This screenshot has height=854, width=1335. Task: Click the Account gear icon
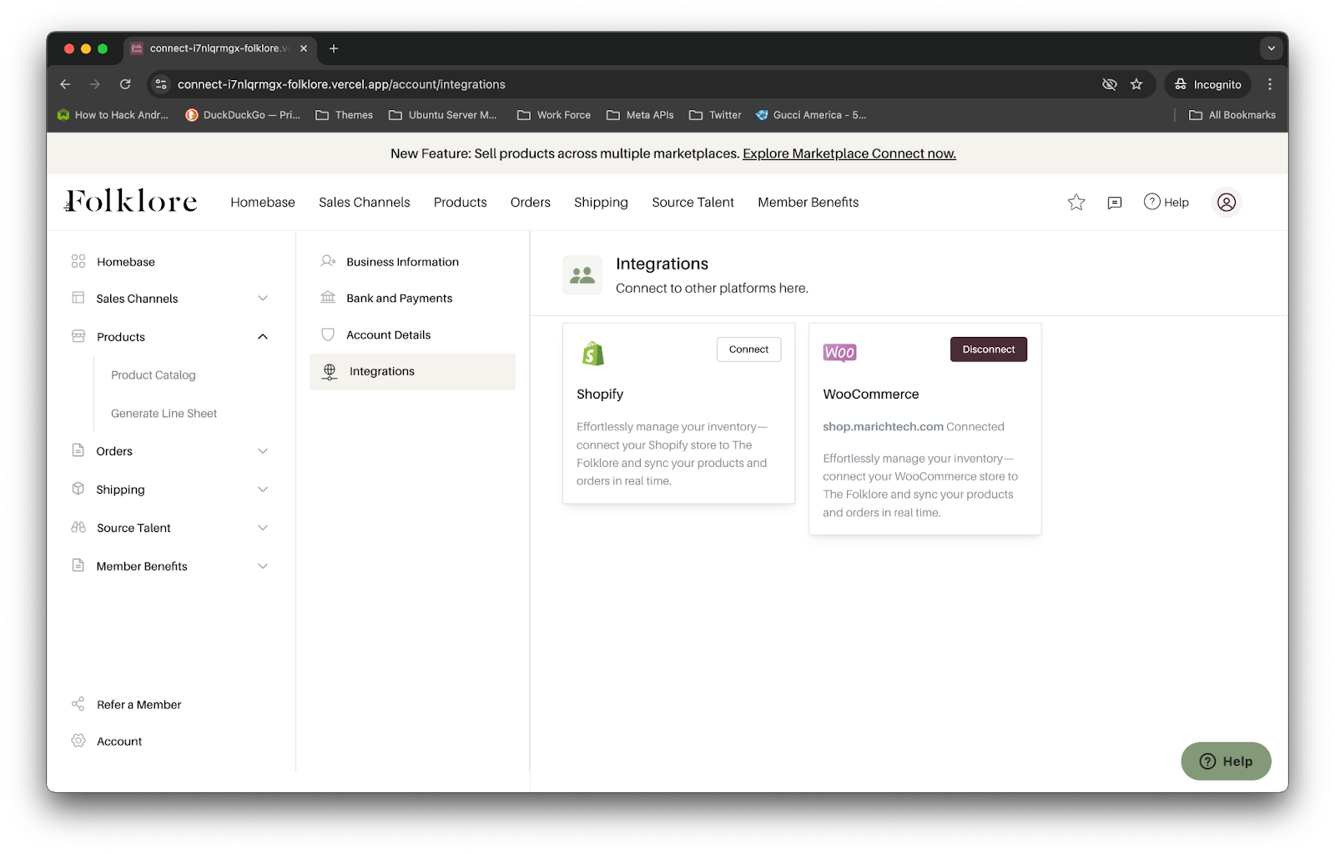78,741
